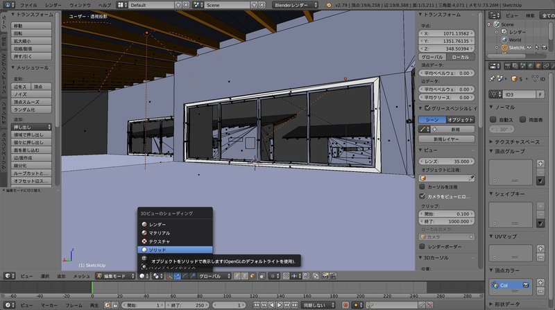The height and width of the screenshot is (310, 555).
Task: Click the Loop Cut and Slide button
Action: click(x=31, y=173)
